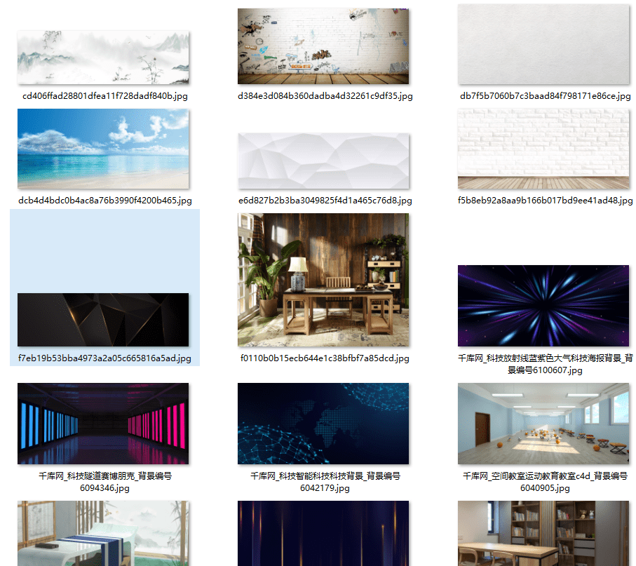Select the empty classroom with basketballs thumbnail
Viewport: 636px width, 566px height.
tap(543, 424)
